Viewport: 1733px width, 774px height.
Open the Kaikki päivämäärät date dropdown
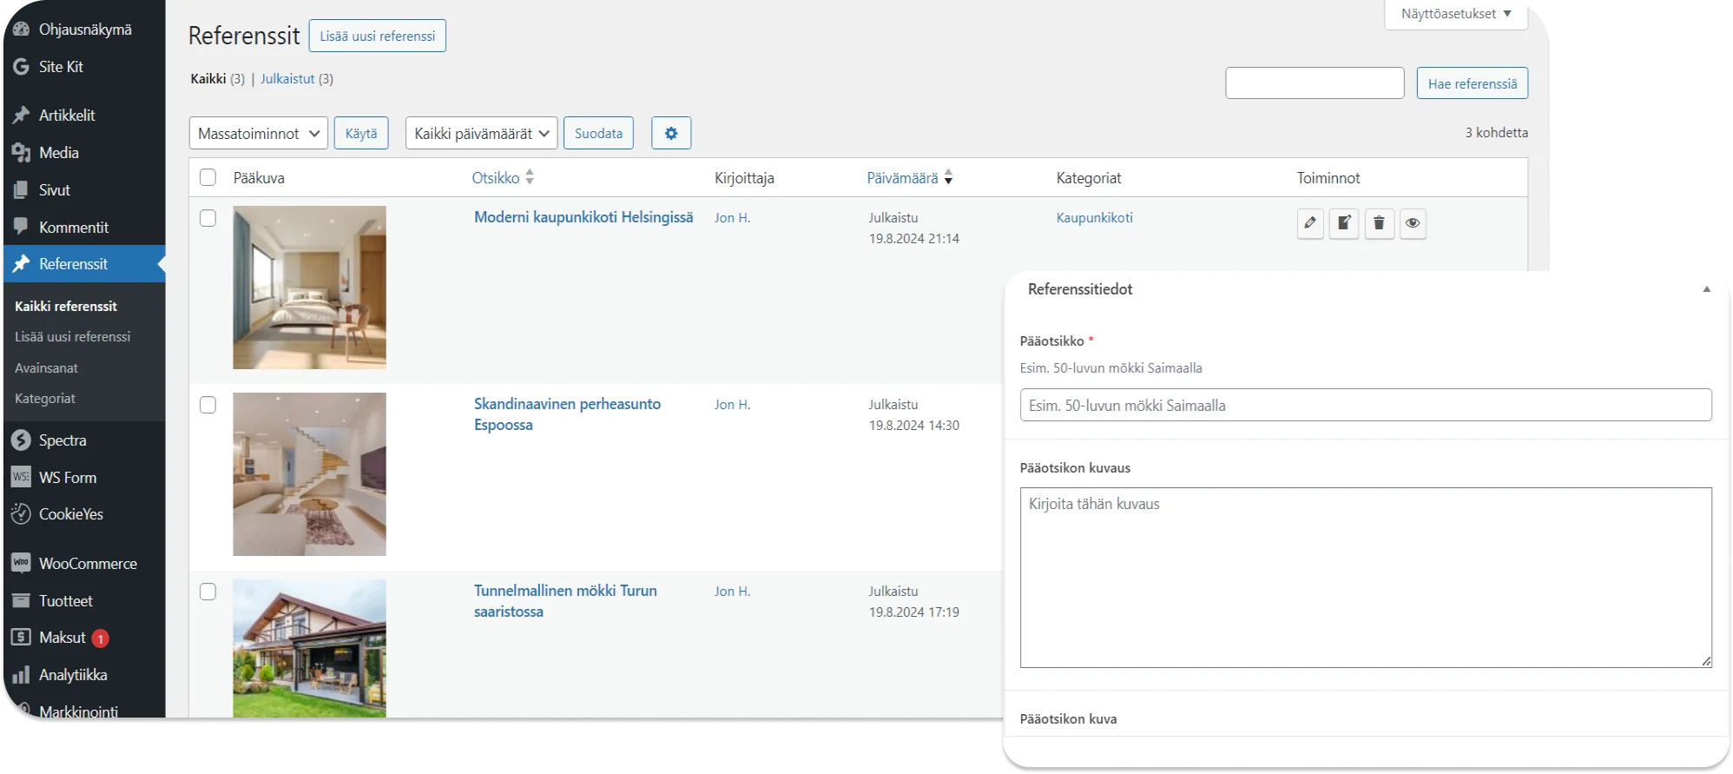[x=482, y=133]
